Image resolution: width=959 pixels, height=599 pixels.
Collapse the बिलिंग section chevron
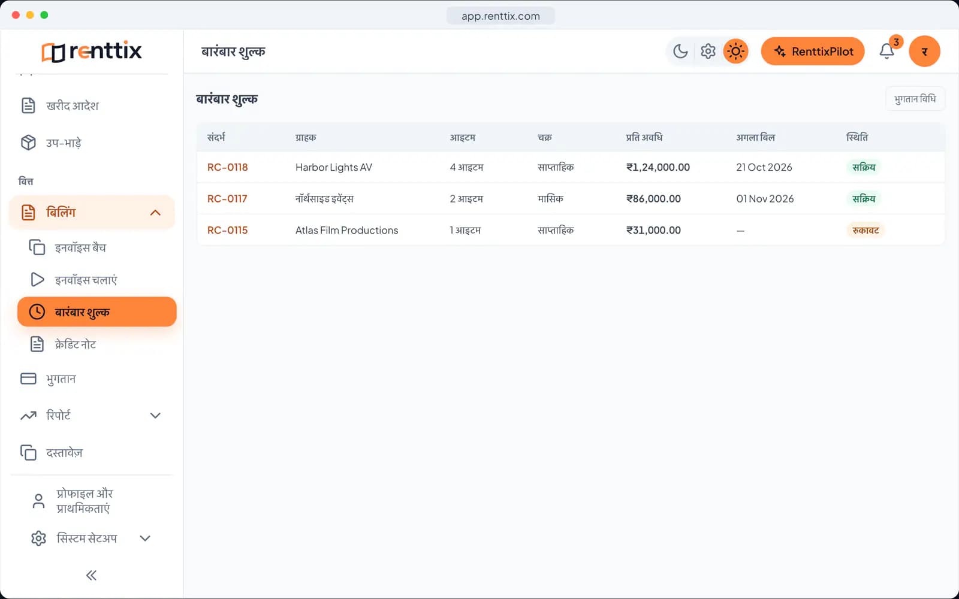pos(155,213)
